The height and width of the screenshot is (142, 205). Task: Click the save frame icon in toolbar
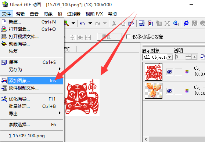(x=141, y=23)
